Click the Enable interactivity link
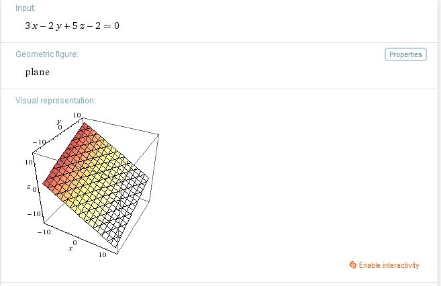This screenshot has height=286, width=441. [x=389, y=265]
